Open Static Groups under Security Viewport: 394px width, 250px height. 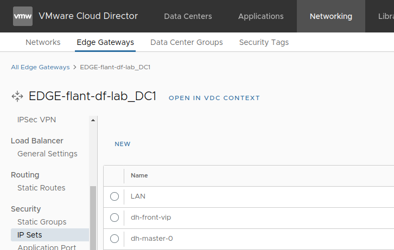click(x=42, y=222)
